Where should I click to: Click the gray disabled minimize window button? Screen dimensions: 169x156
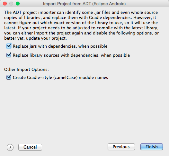coord(11,4)
